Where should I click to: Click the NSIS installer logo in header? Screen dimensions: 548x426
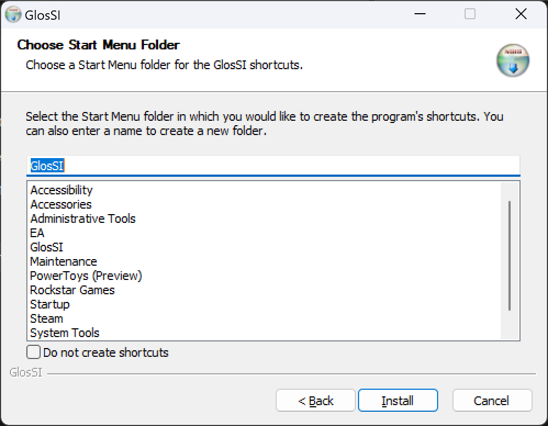(x=513, y=60)
